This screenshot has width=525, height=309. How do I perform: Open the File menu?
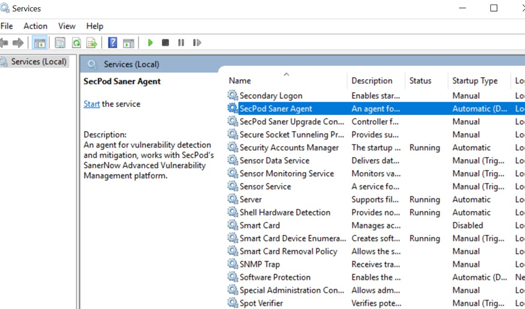pos(7,26)
